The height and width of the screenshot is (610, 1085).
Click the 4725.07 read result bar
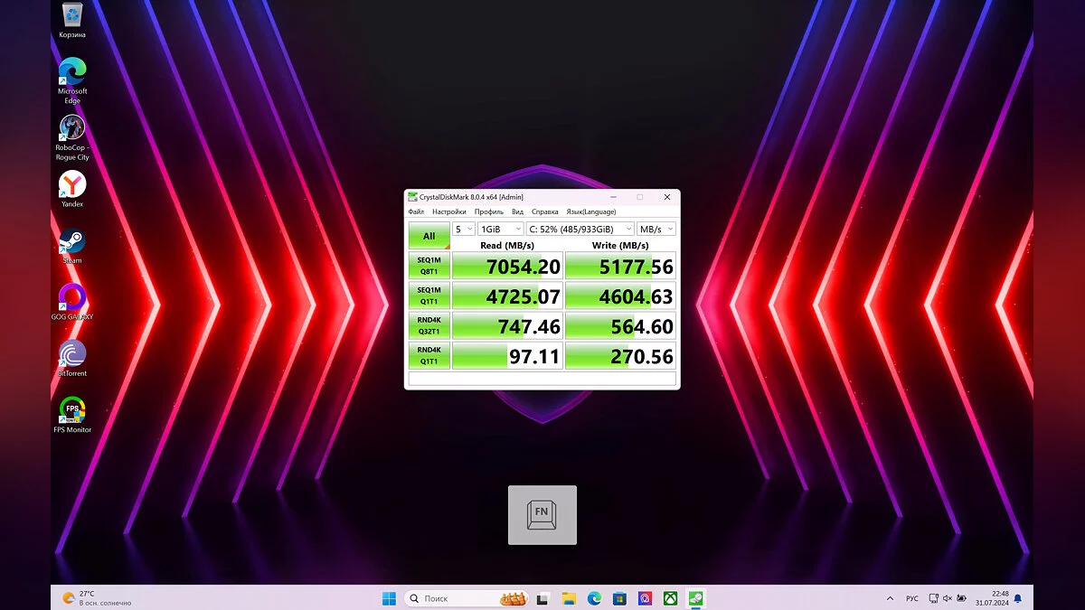507,296
